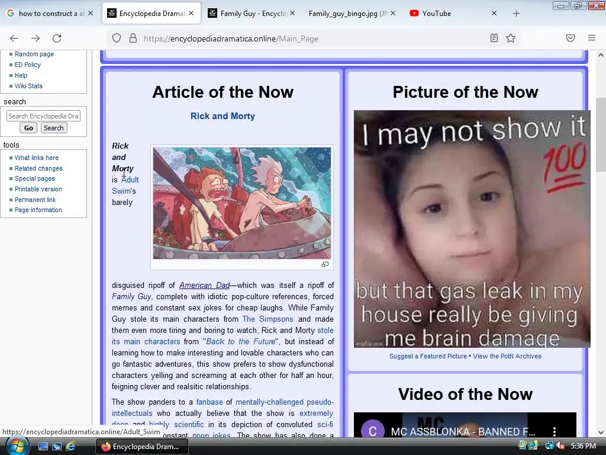This screenshot has width=606, height=455.
Task: Open ED Policy link
Action: tap(27, 65)
